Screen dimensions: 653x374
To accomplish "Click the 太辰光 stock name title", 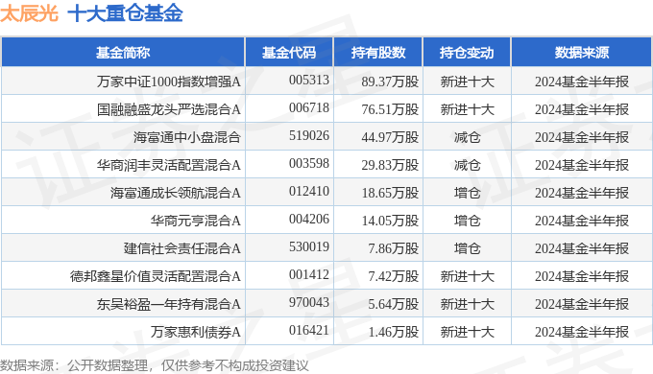I will coord(29,13).
